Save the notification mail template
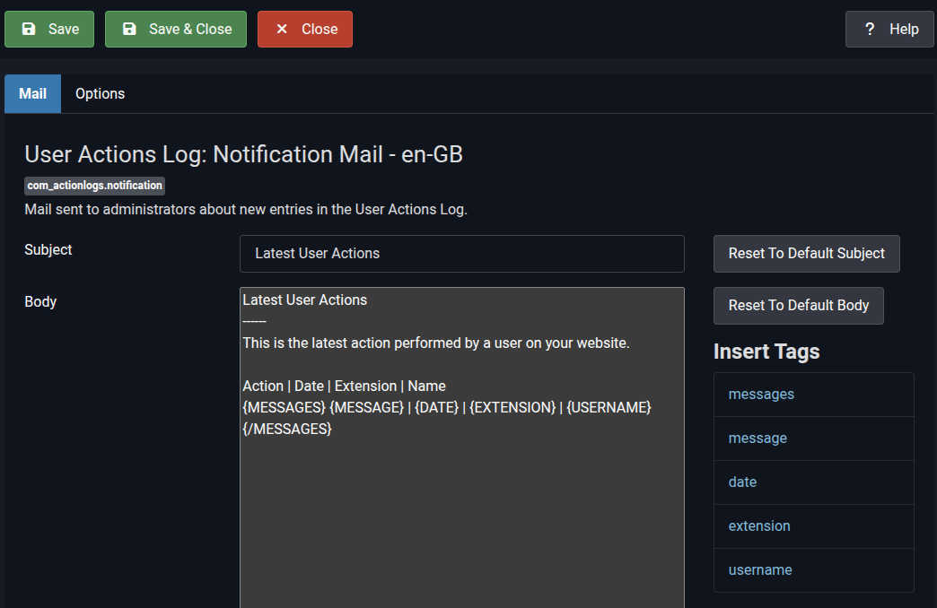This screenshot has width=937, height=608. tap(49, 29)
